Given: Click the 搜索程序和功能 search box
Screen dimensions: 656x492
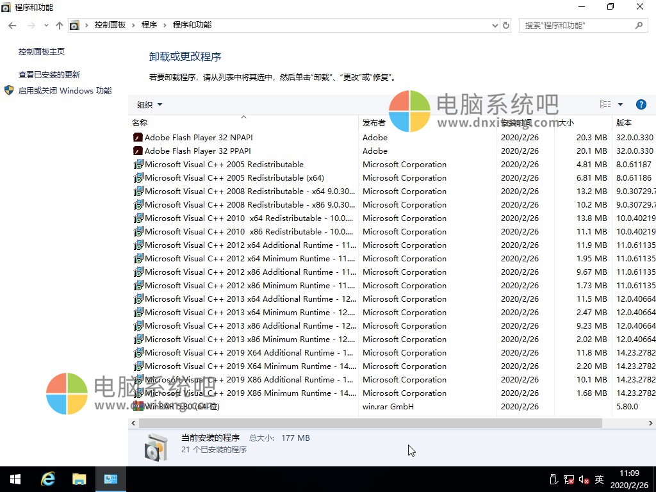Looking at the screenshot, I should [x=577, y=24].
